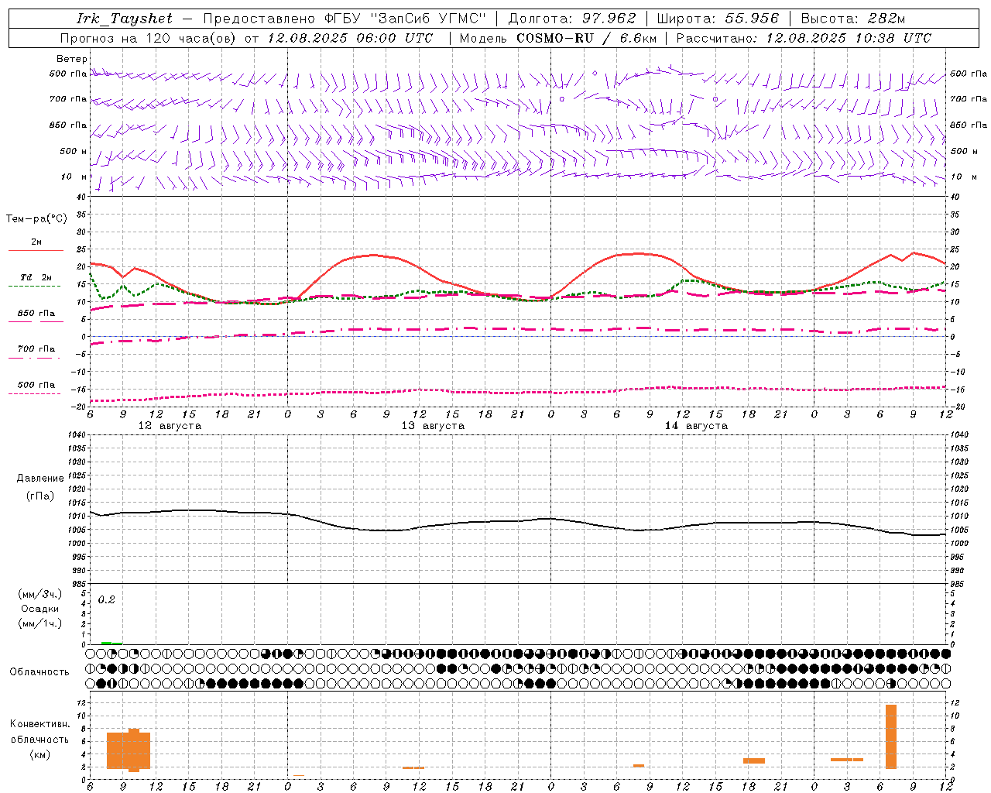
Task: Click the Долгота: 97.962 value
Action: (572, 19)
